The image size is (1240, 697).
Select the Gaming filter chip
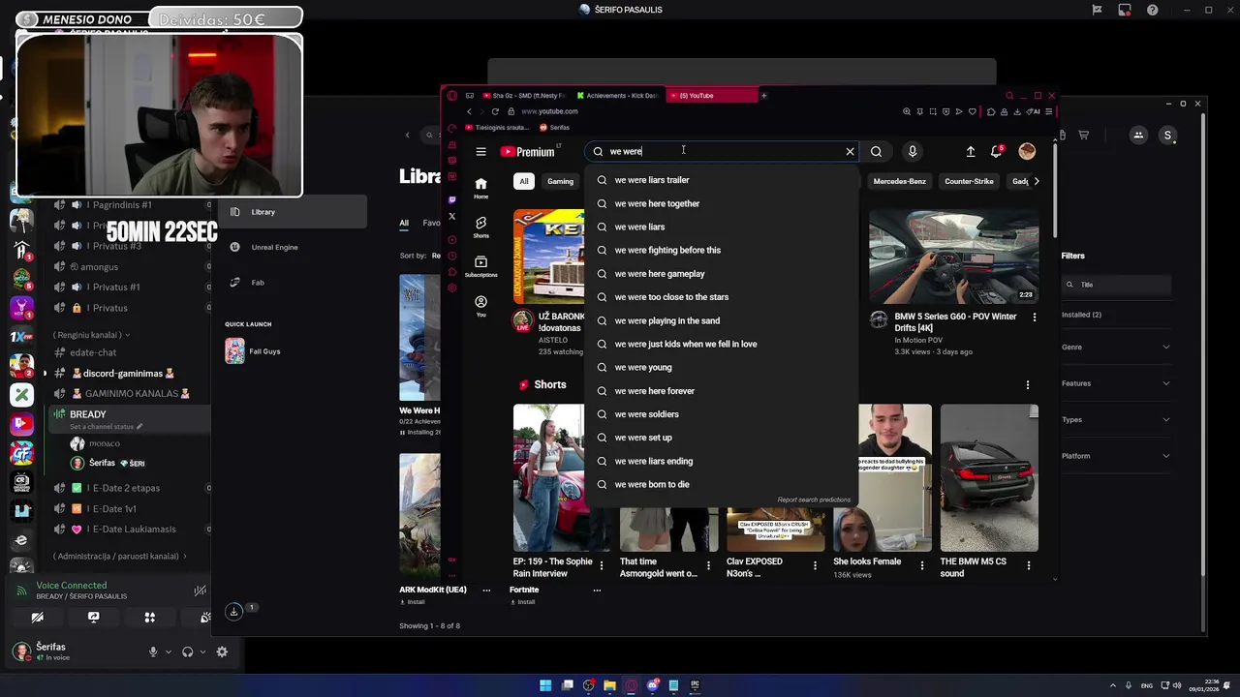pyautogui.click(x=560, y=181)
